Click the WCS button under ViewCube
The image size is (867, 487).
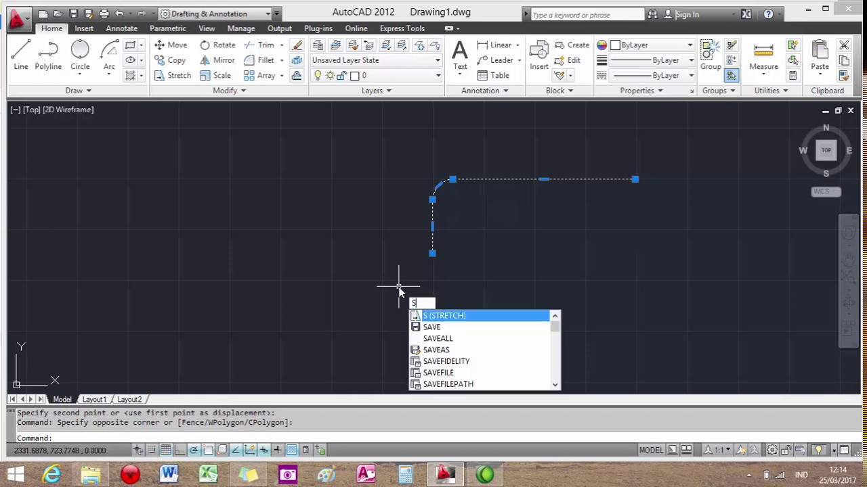[x=826, y=191]
